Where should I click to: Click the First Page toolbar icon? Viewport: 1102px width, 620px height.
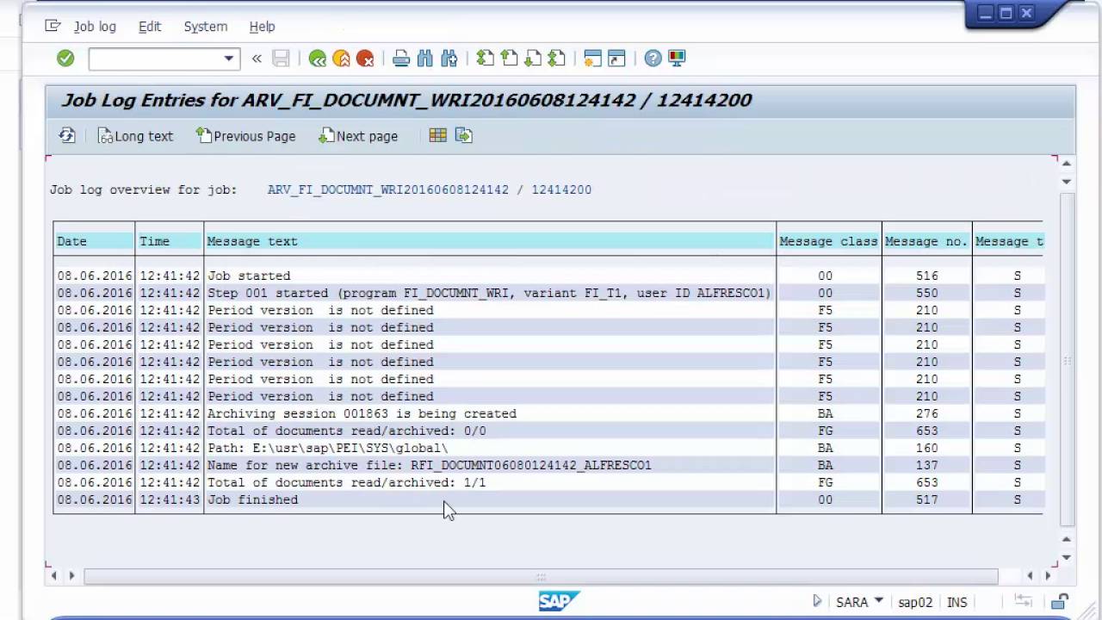pos(486,59)
